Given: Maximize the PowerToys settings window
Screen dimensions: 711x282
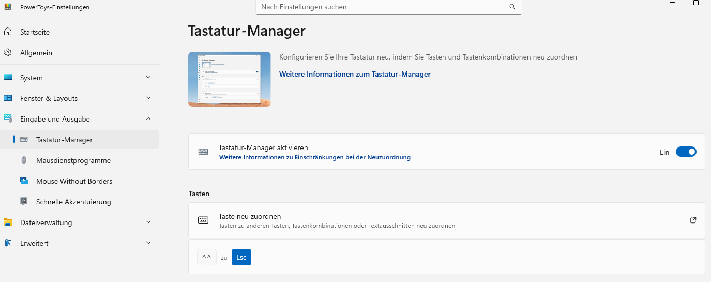Looking at the screenshot, I should (x=696, y=3).
